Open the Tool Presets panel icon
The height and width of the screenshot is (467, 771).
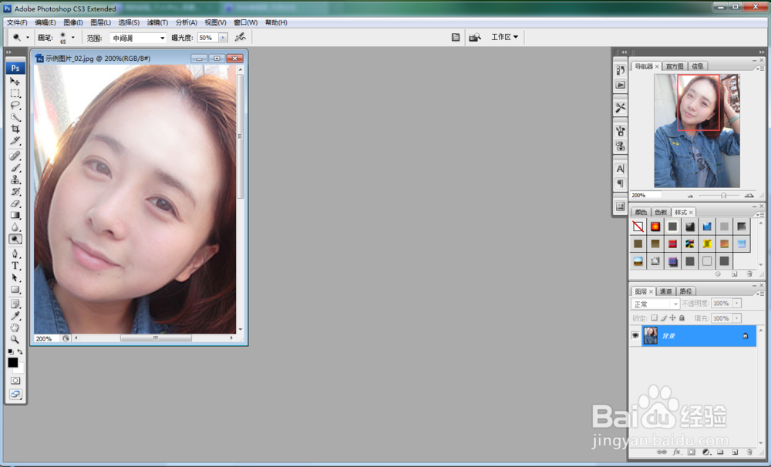(621, 108)
